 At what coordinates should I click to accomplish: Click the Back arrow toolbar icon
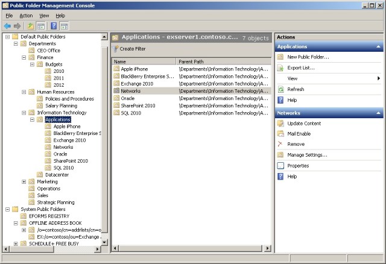click(x=7, y=26)
